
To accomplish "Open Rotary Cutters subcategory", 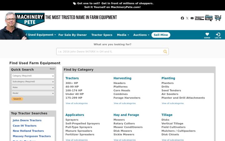I will point(124,123).
